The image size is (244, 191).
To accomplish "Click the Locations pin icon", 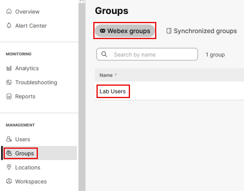I will (9, 167).
